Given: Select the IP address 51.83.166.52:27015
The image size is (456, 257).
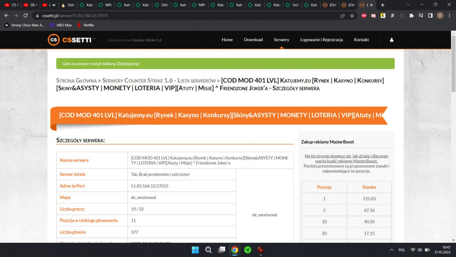Looking at the screenshot, I should pyautogui.click(x=150, y=186).
